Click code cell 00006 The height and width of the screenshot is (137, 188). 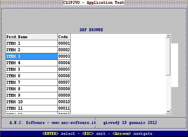point(64,76)
